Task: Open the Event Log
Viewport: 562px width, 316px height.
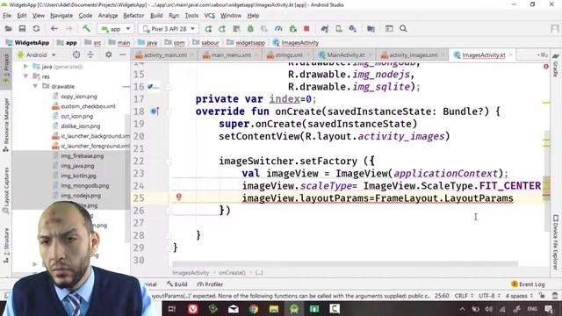Action: pos(528,284)
